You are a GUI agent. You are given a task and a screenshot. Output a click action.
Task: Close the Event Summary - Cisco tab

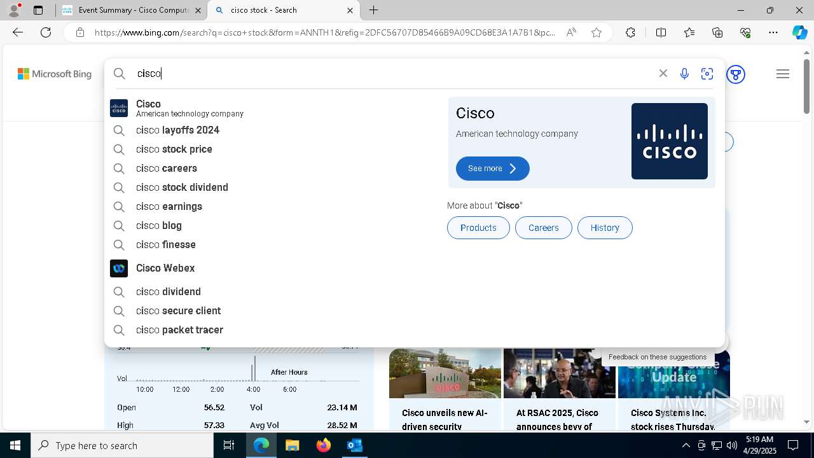(x=198, y=10)
